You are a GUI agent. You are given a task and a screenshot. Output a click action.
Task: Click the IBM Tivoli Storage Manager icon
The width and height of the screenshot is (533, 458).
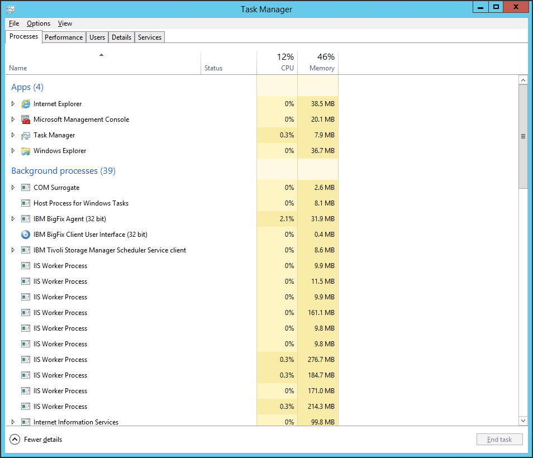click(x=26, y=250)
